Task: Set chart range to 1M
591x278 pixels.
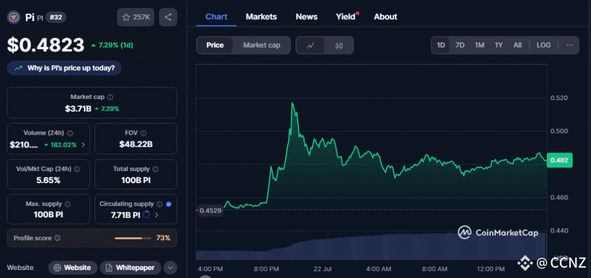Action: coord(480,45)
